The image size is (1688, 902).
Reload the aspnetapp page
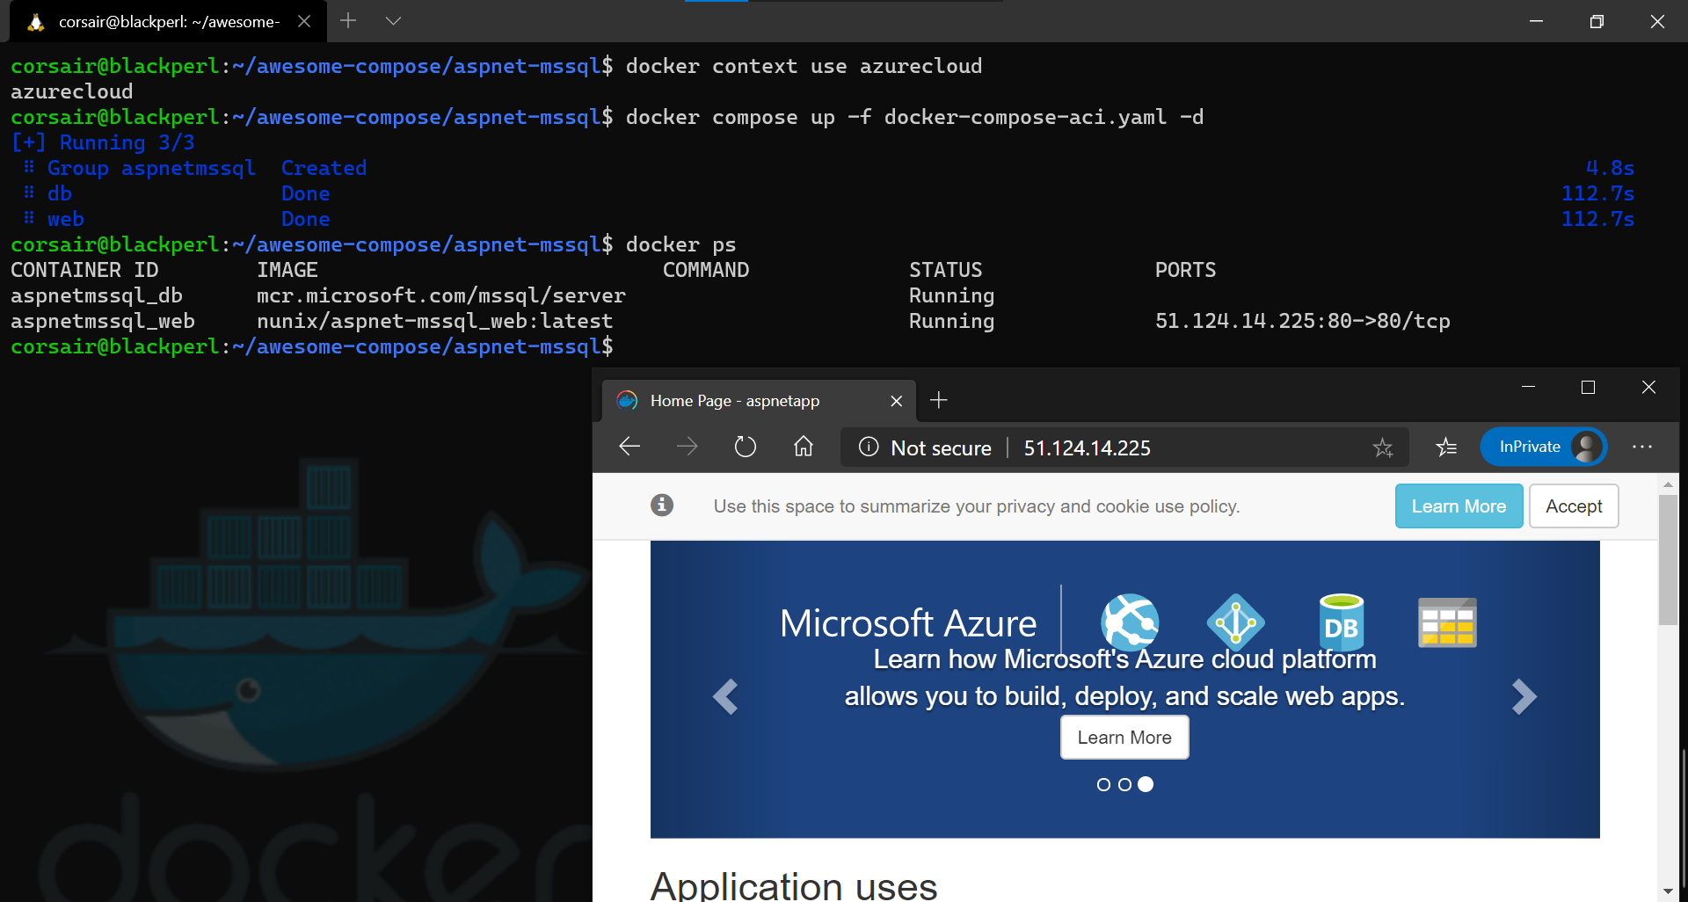[x=745, y=447]
